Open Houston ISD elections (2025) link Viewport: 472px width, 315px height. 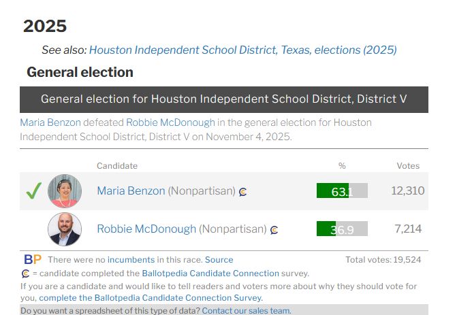(x=242, y=50)
